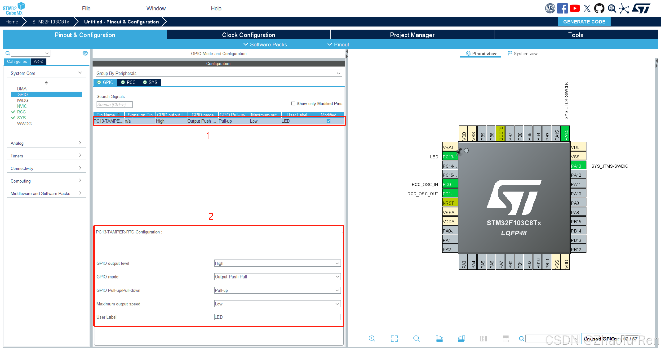Click the vertical split view icon
The image size is (661, 351).
coord(484,338)
